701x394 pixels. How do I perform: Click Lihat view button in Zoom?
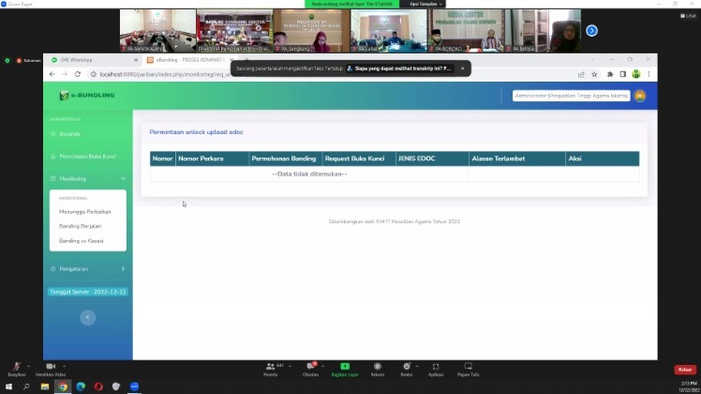click(x=688, y=16)
